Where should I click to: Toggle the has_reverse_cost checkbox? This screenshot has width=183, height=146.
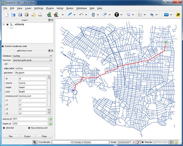tap(29, 128)
